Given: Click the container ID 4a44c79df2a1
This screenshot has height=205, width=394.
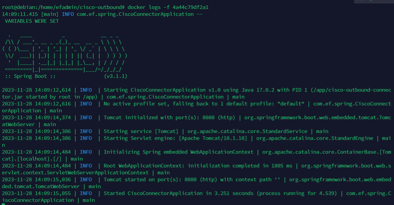Looking at the screenshot, I should tap(190, 7).
